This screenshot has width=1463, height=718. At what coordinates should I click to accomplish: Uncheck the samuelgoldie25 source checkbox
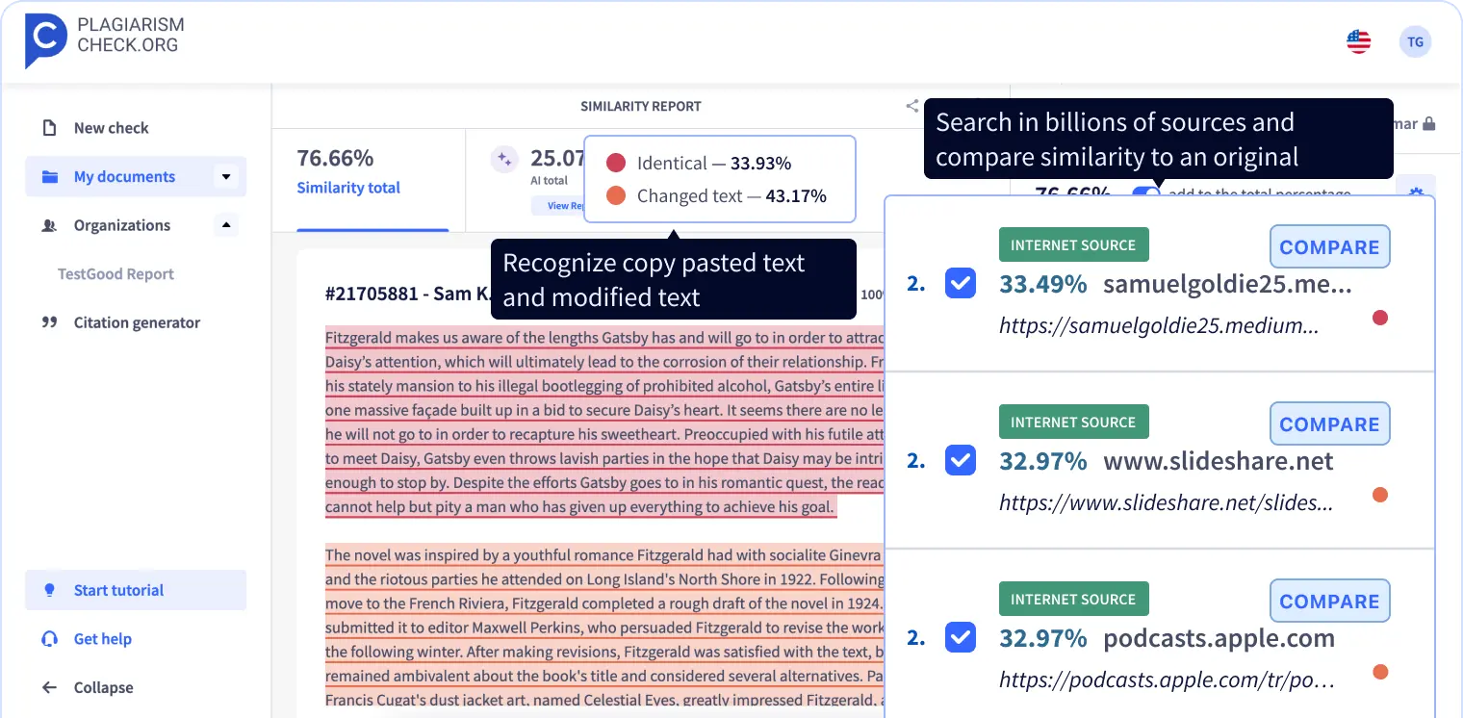click(x=960, y=283)
